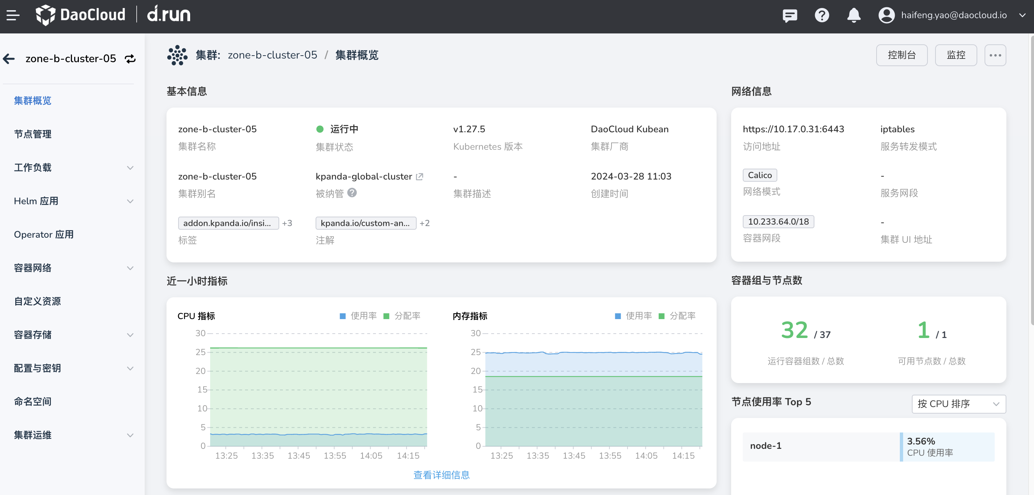Open the more actions ellipsis button
The width and height of the screenshot is (1034, 495).
pos(995,55)
